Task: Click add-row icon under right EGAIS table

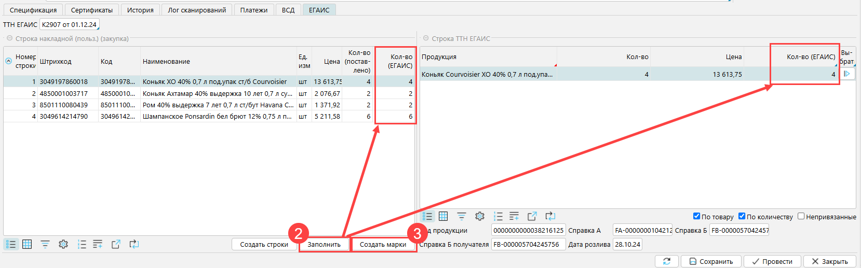Action: (x=514, y=216)
